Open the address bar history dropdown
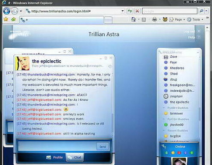 (x=122, y=11)
